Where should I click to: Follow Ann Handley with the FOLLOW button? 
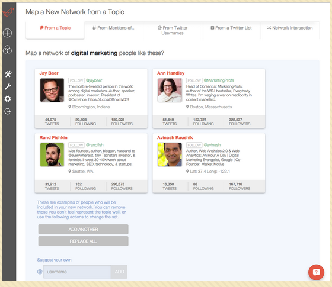tap(194, 80)
